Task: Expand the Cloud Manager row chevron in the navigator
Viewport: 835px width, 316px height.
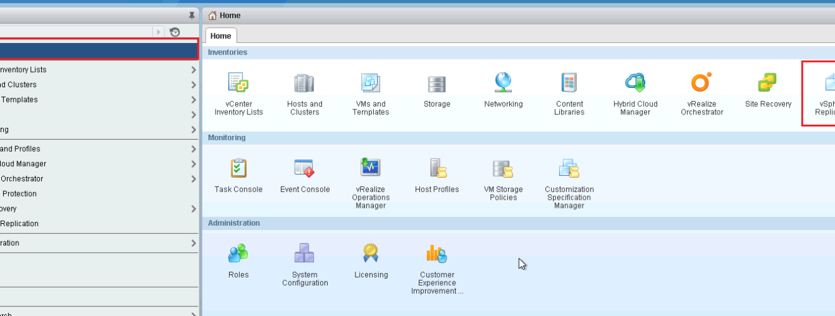Action: click(194, 164)
